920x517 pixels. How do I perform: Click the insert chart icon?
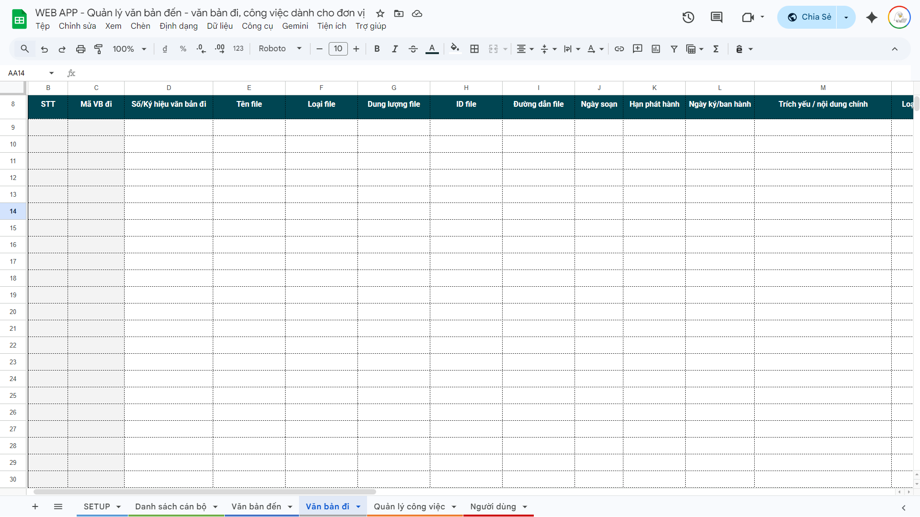656,49
